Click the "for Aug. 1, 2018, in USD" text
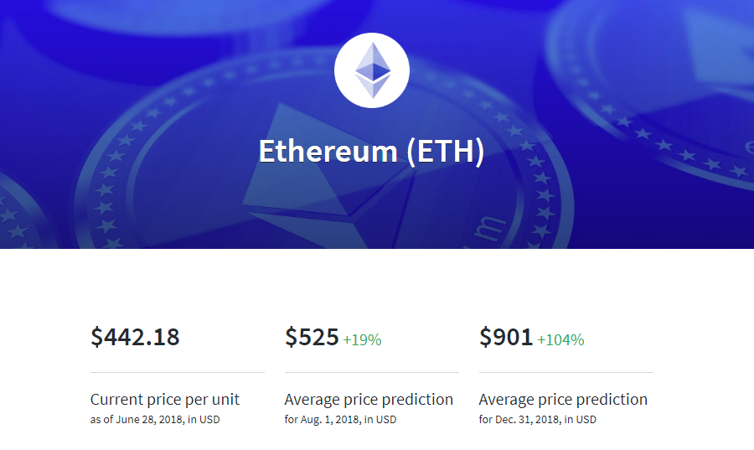Image resolution: width=754 pixels, height=450 pixels. coord(340,419)
